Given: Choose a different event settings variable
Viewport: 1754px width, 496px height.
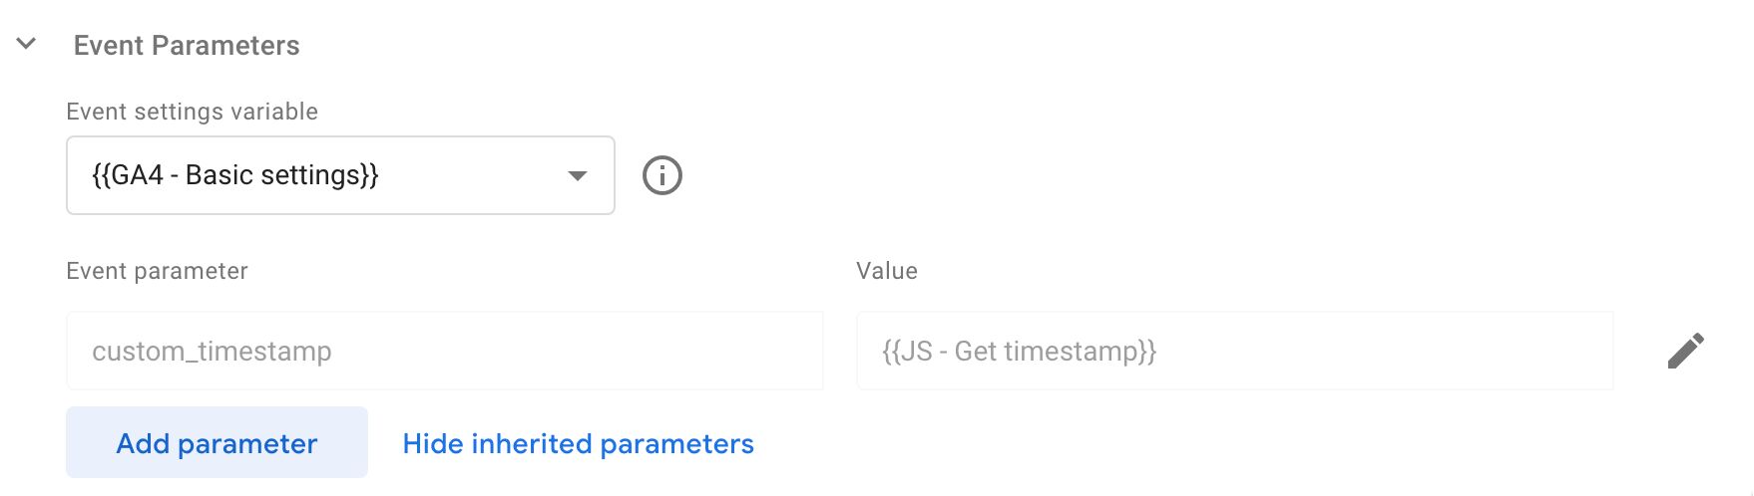Looking at the screenshot, I should [x=340, y=175].
